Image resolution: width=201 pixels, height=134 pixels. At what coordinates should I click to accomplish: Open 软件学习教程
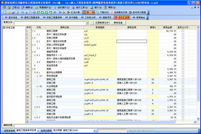(137, 13)
